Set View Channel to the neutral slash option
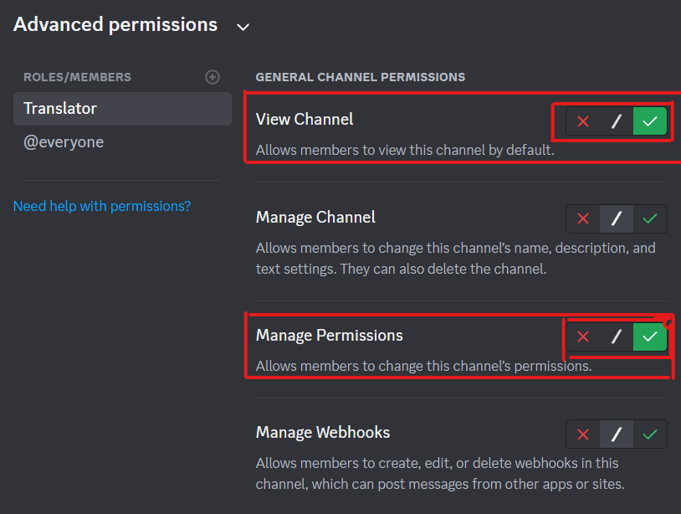This screenshot has width=681, height=514. pyautogui.click(x=617, y=121)
